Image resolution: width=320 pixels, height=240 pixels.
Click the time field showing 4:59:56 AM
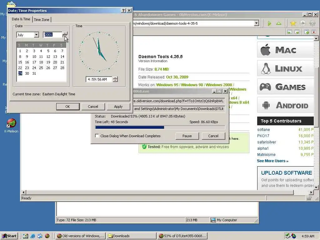click(99, 79)
